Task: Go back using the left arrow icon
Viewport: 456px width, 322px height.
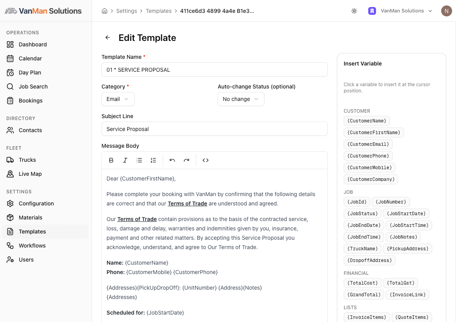Action: click(108, 38)
